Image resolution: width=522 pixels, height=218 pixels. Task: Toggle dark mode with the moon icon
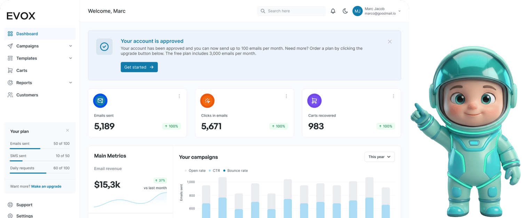(345, 11)
